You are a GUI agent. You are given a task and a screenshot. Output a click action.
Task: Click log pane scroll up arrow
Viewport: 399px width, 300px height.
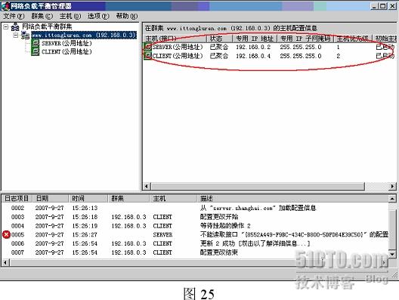pyautogui.click(x=393, y=198)
